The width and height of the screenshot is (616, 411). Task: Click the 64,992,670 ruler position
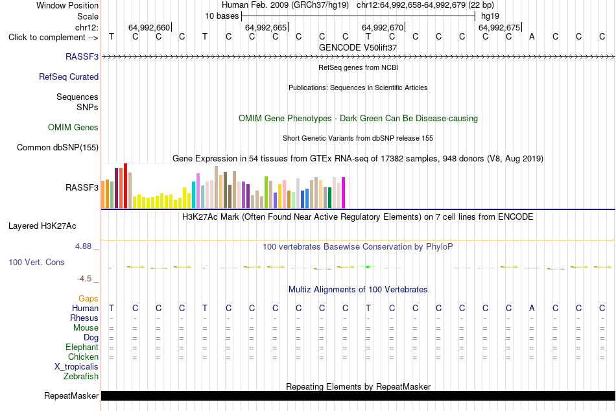pyautogui.click(x=383, y=27)
